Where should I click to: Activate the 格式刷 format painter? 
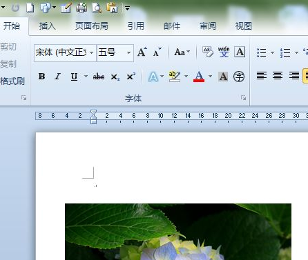pos(12,81)
